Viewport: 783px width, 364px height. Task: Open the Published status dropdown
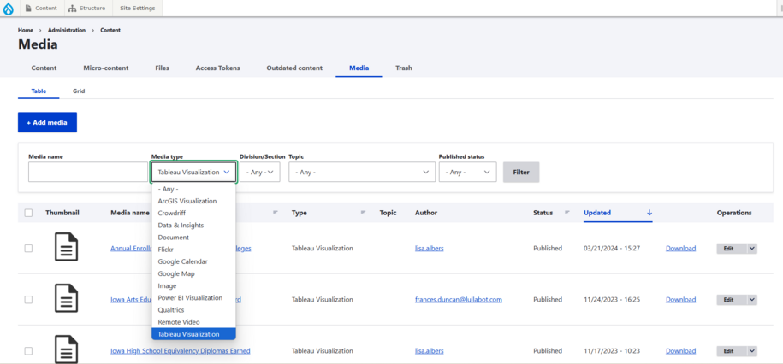[x=467, y=172]
